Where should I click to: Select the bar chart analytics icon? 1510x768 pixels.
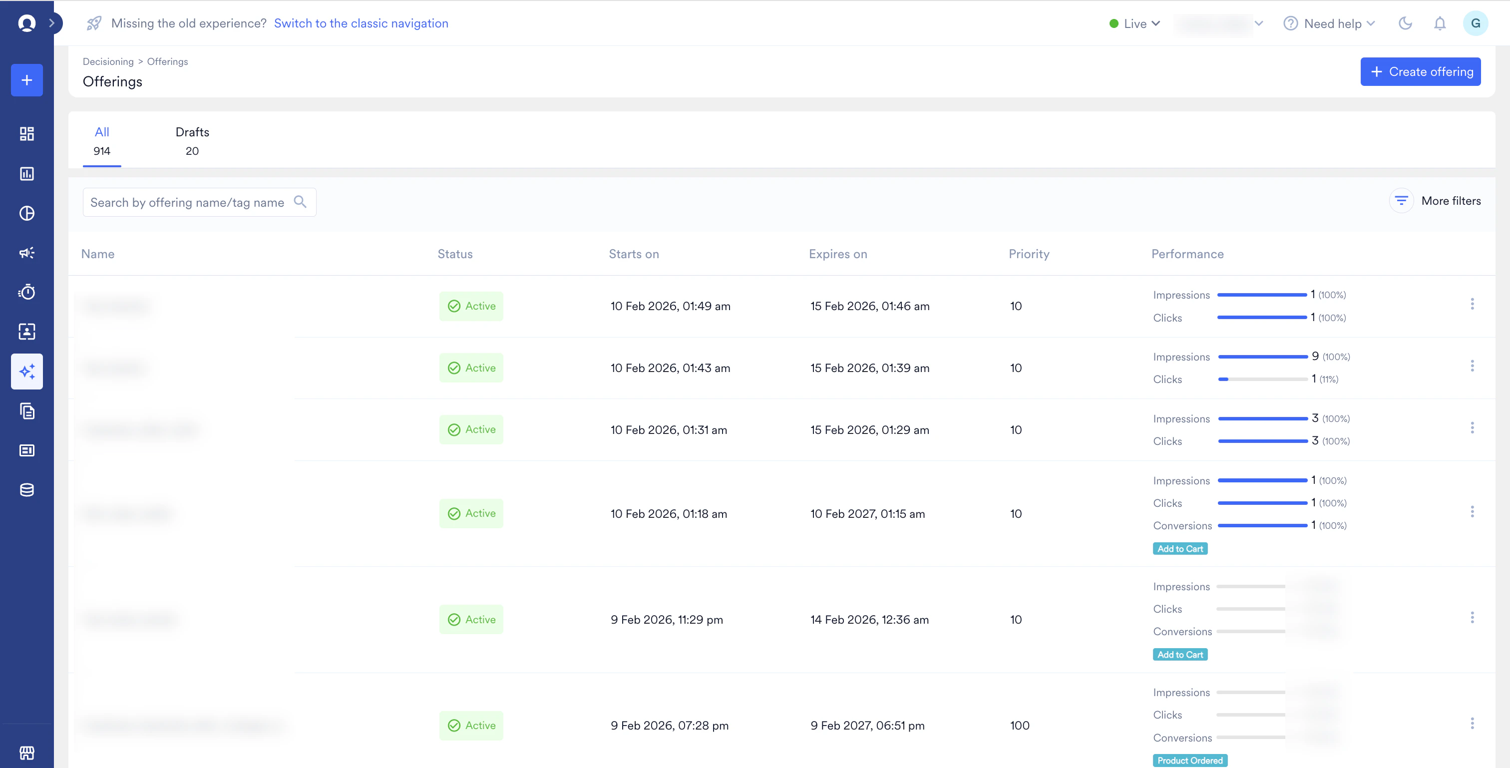point(27,174)
